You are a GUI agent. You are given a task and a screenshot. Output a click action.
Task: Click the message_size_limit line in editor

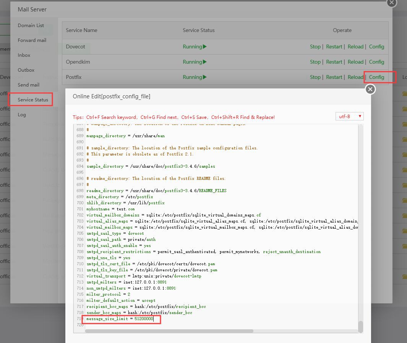tap(120, 319)
